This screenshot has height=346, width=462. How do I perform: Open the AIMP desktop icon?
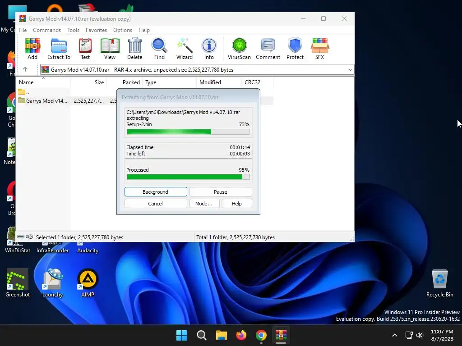(x=88, y=283)
